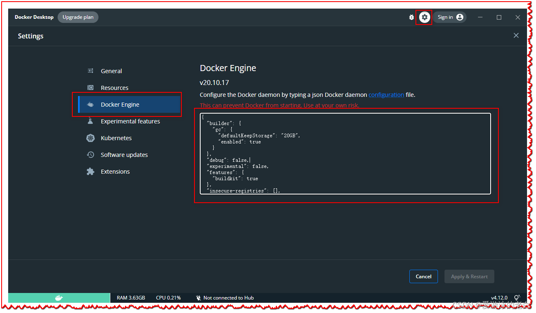Click Apply & Restart button
Viewport: 536px width, 313px height.
(x=469, y=277)
